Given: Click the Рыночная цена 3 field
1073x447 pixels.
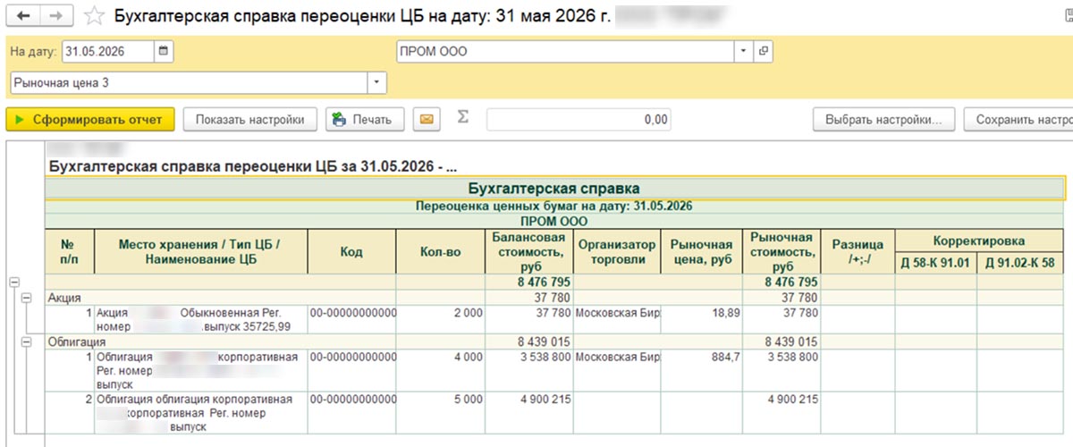Looking at the screenshot, I should [189, 83].
